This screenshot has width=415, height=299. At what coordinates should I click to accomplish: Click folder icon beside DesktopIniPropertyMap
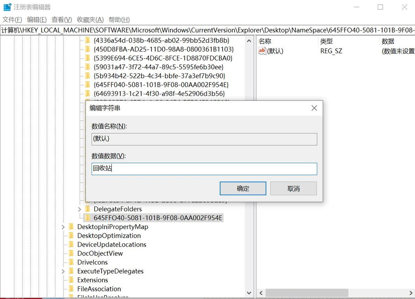(x=71, y=227)
